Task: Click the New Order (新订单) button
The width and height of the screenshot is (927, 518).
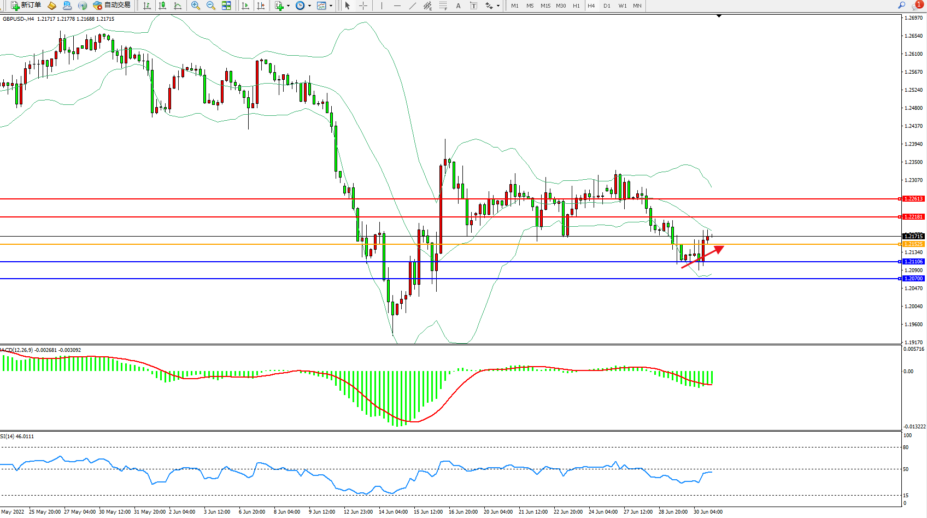Action: (26, 5)
